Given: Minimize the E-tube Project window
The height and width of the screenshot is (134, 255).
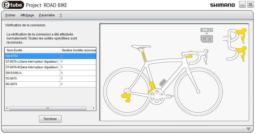Looking at the screenshot, I should pos(242,5).
